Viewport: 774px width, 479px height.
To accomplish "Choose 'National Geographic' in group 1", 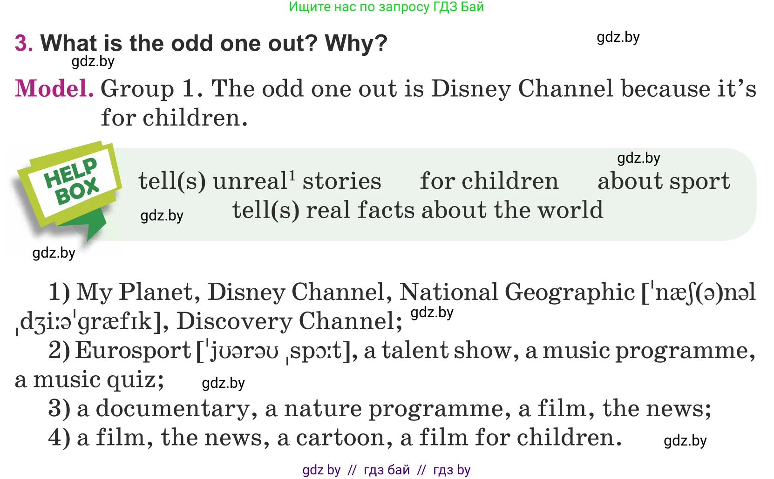I will 517,292.
